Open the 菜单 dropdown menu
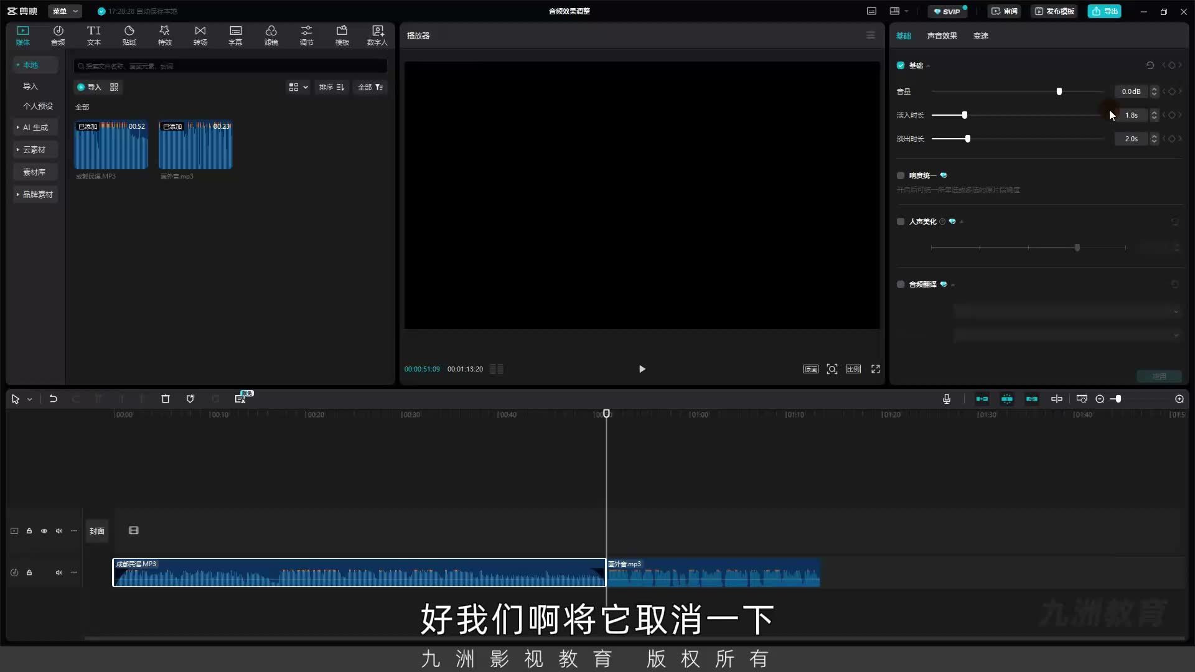1195x672 pixels. (x=65, y=11)
